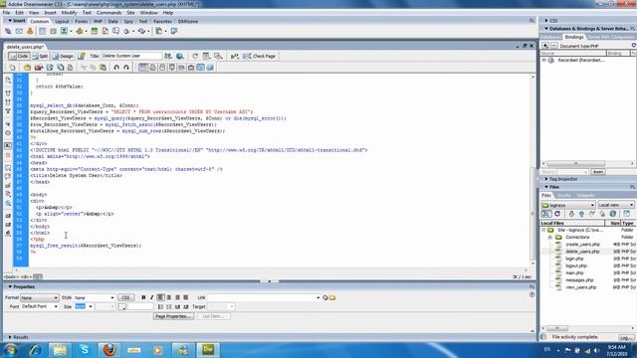Open the Size dropdown arrow
Viewport: 637px width, 358px height.
(x=91, y=306)
